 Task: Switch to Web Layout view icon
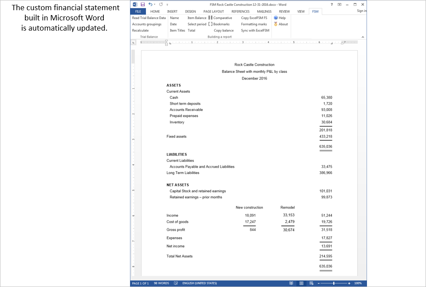312,283
